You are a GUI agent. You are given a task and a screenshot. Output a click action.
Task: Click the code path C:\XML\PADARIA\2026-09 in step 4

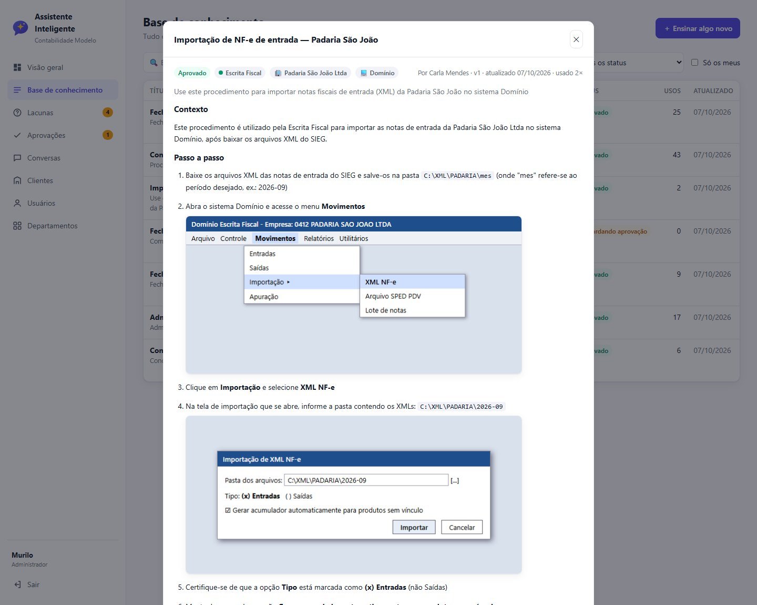coord(461,407)
